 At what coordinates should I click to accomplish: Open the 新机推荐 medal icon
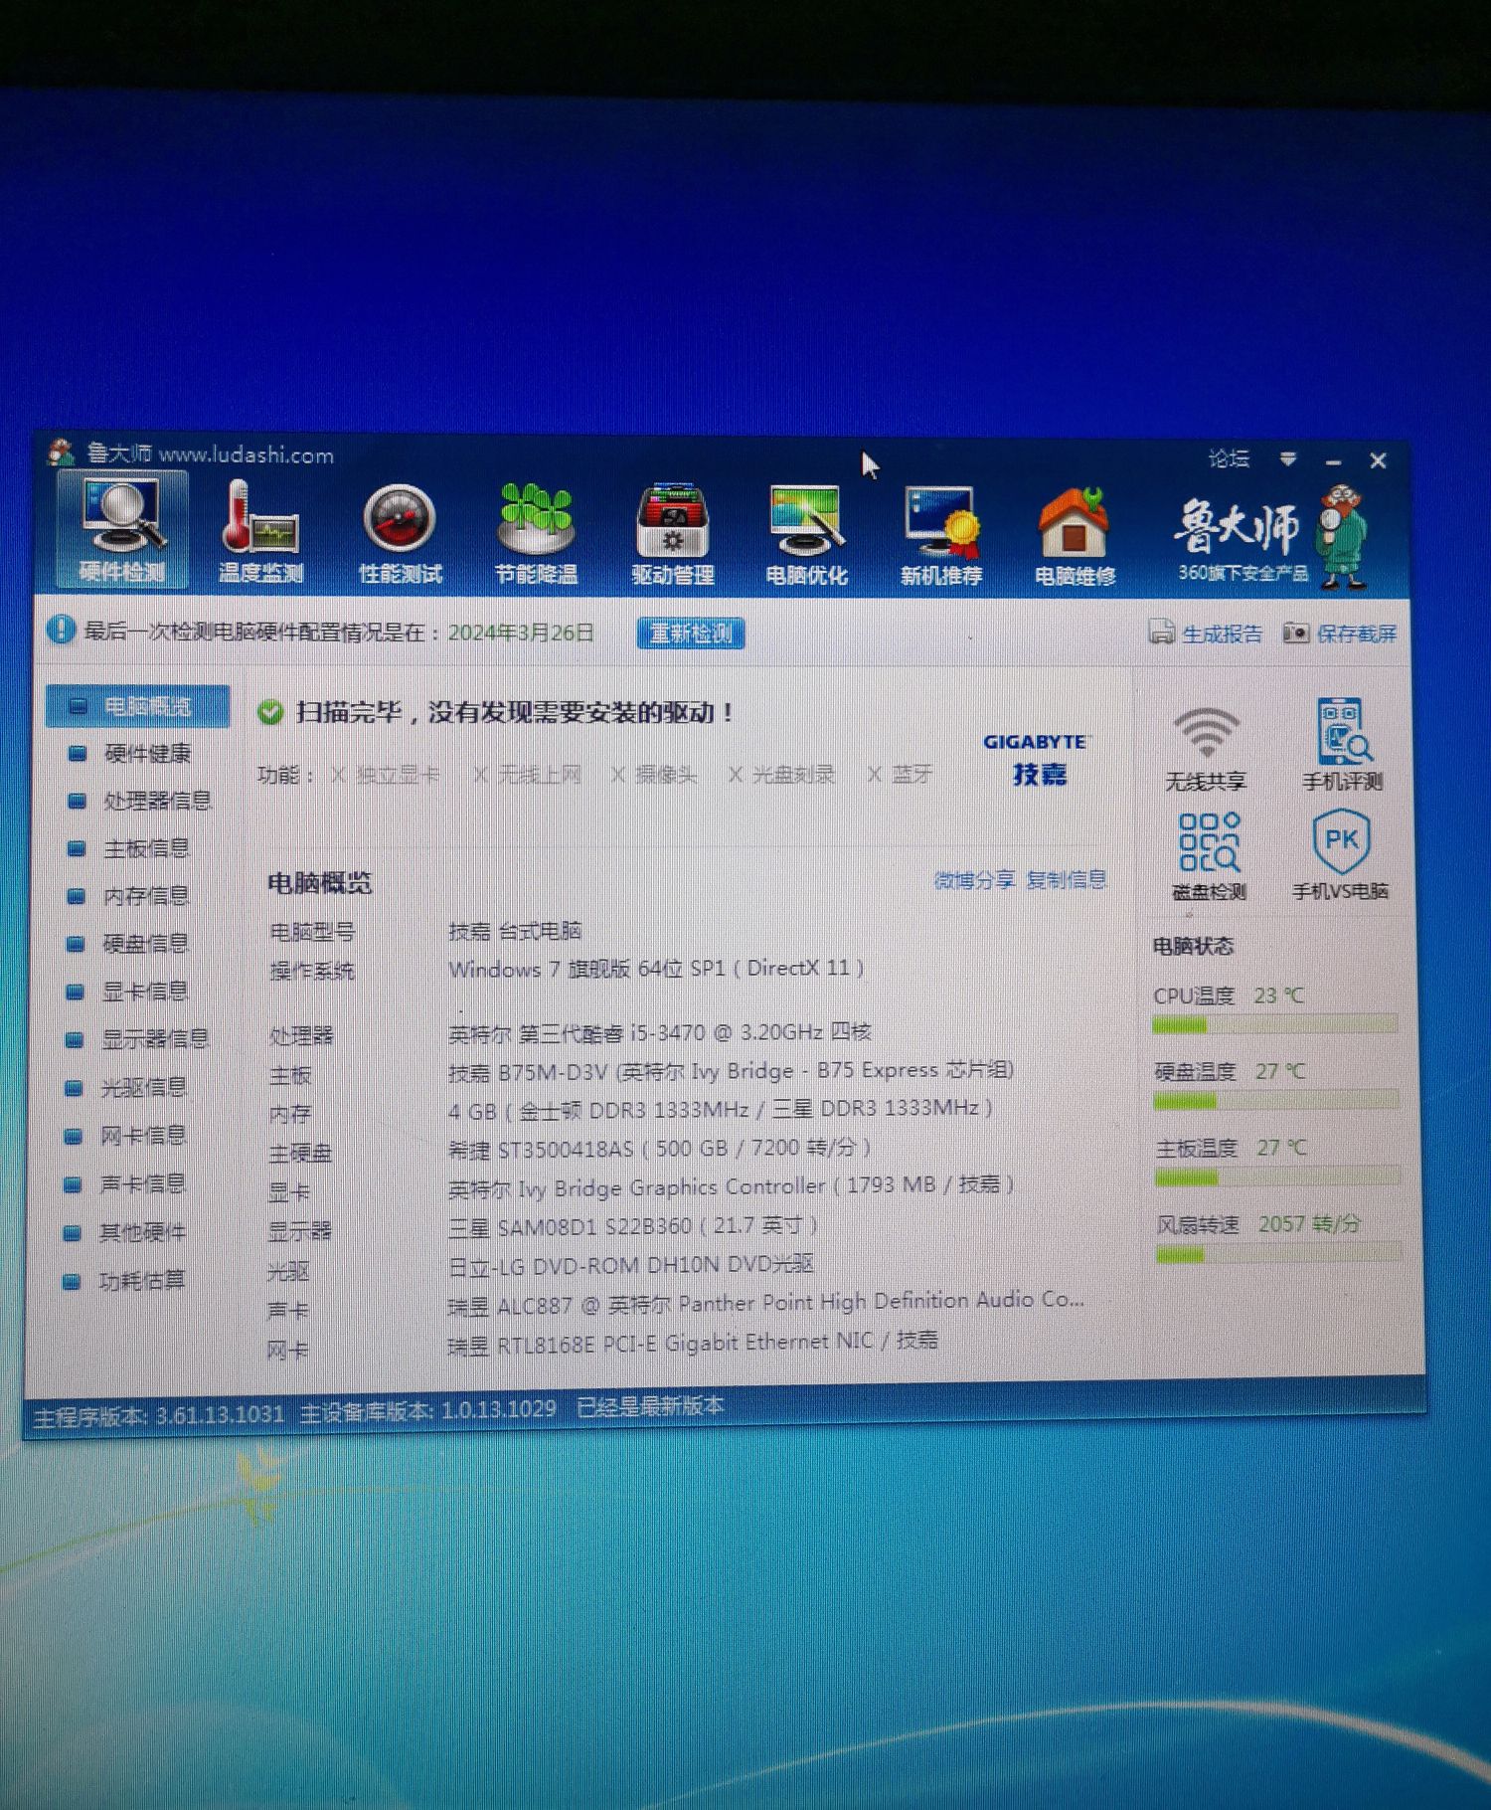tap(941, 534)
